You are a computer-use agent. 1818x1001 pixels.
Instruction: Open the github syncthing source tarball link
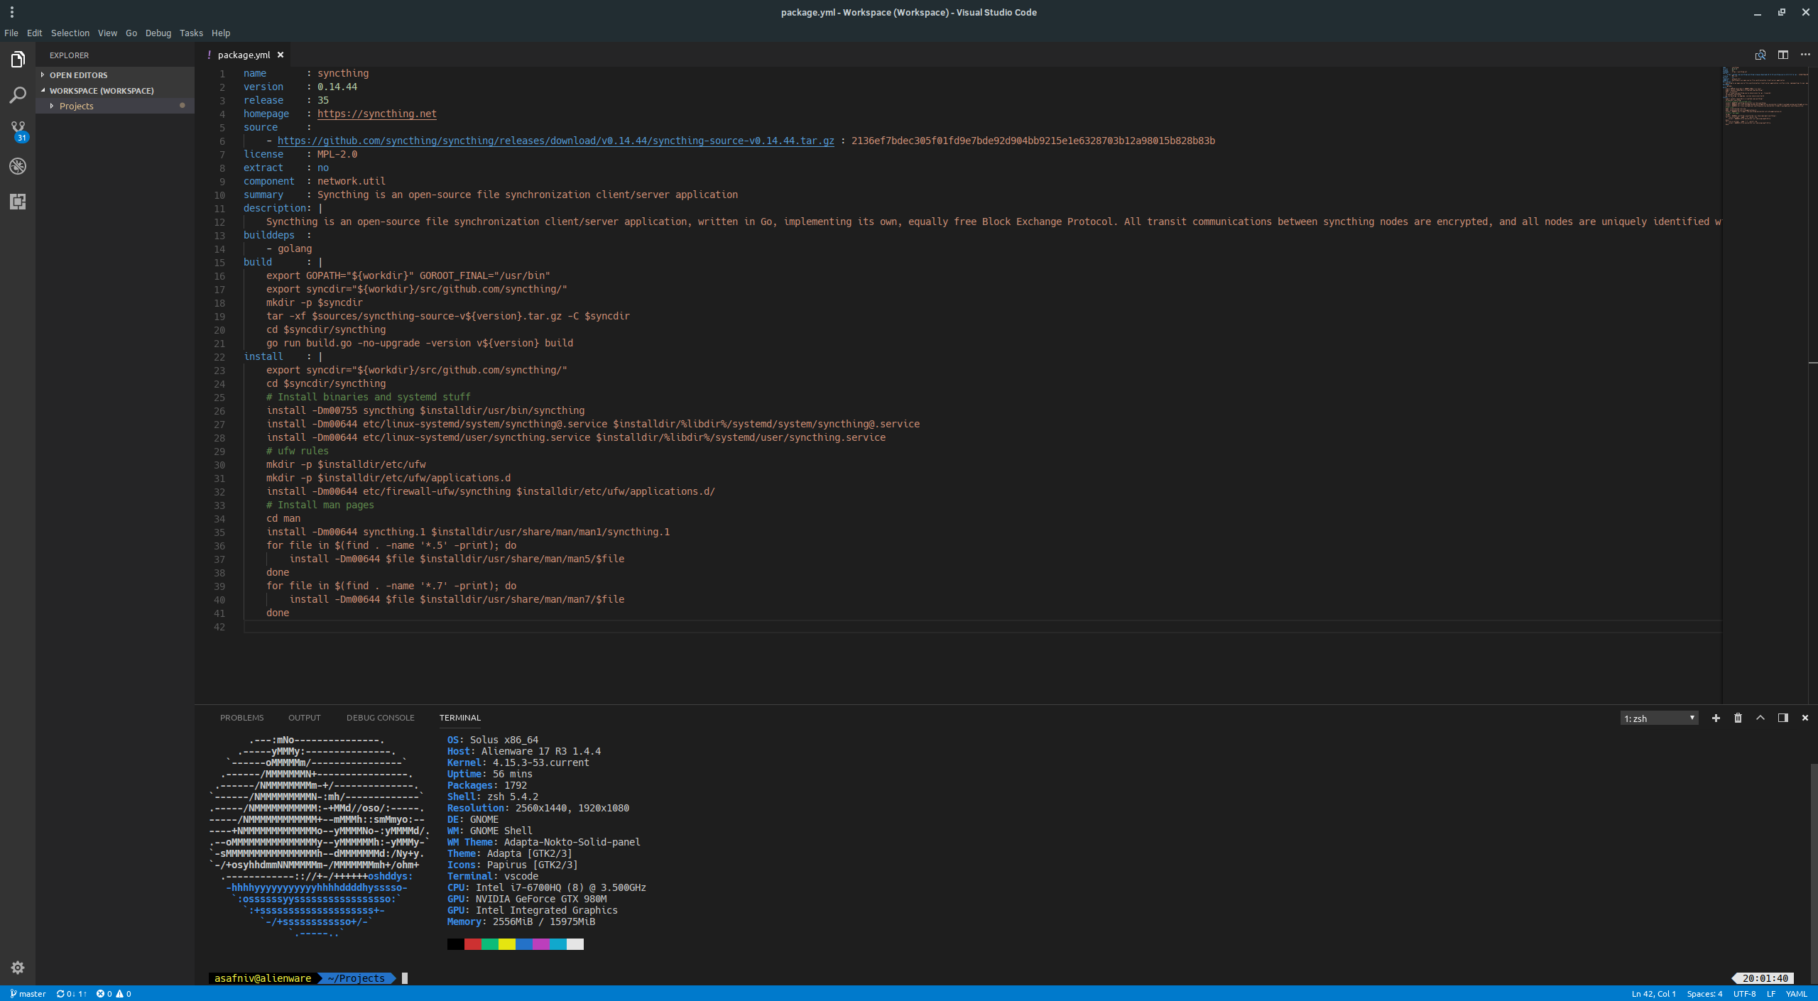click(x=556, y=141)
